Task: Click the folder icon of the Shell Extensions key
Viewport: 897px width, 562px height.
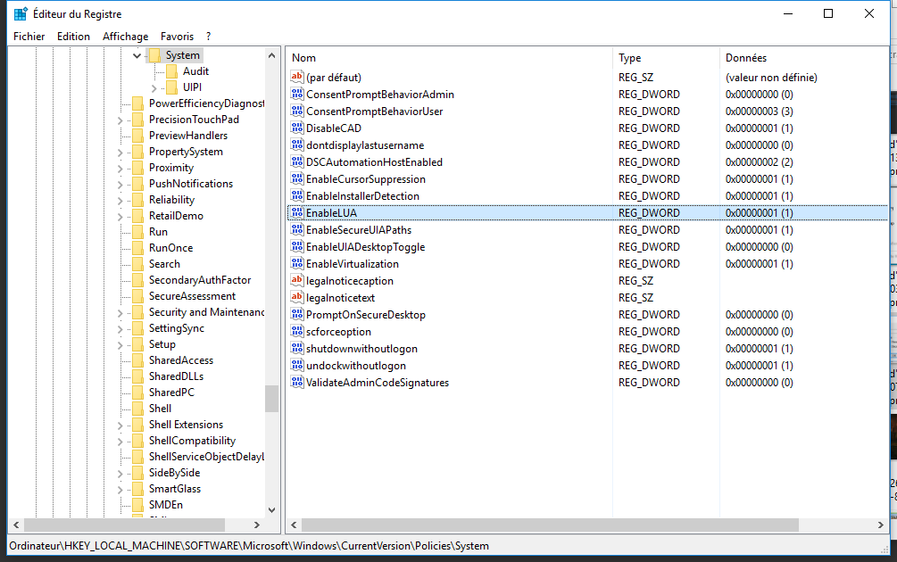Action: [x=137, y=425]
